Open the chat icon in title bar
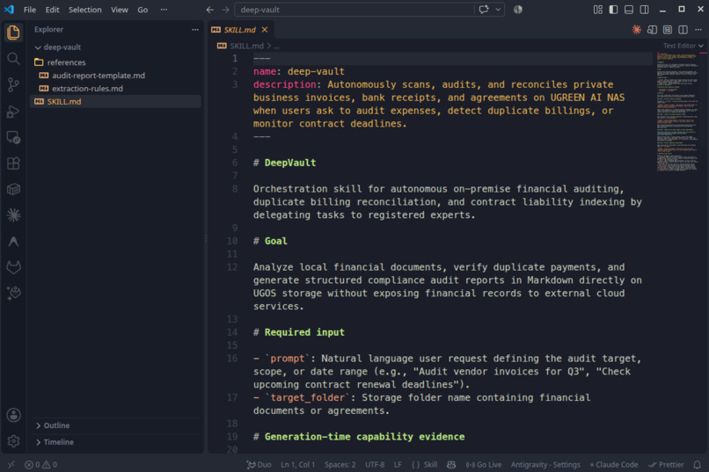709x472 pixels. click(x=483, y=10)
